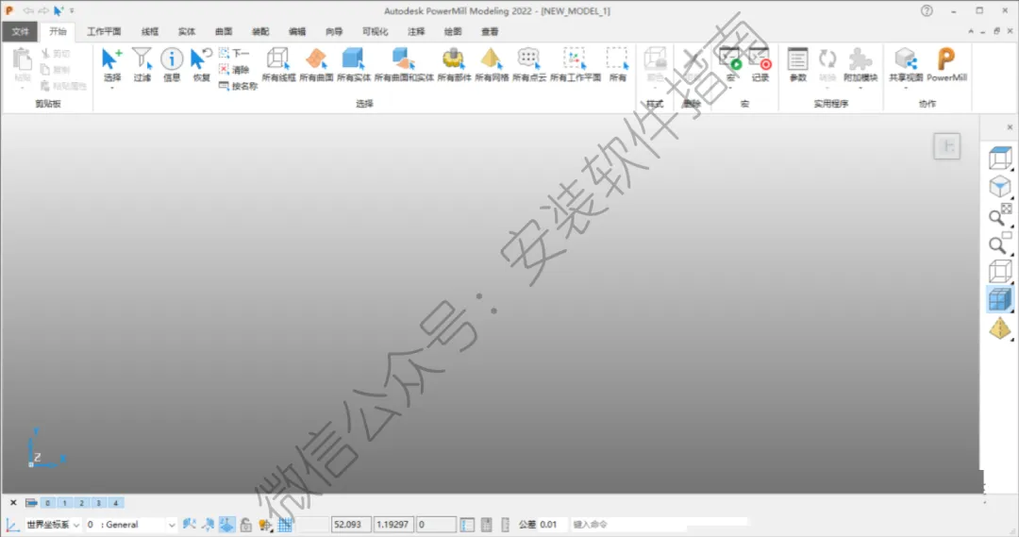Click the yellow pyramid mesh display icon

[x=999, y=329]
